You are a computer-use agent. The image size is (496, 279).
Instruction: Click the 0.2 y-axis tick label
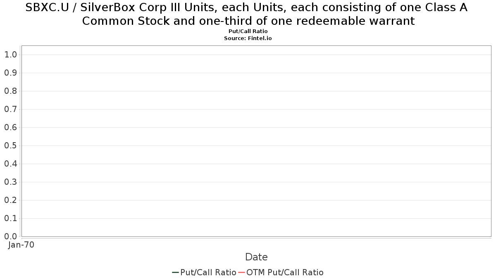pos(10,200)
